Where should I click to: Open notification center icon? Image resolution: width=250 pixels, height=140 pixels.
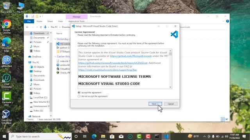[244, 136]
